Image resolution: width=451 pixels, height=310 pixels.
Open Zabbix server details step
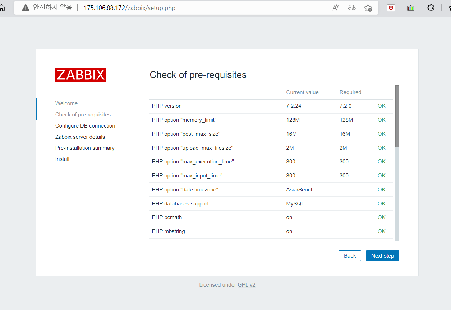coord(80,137)
